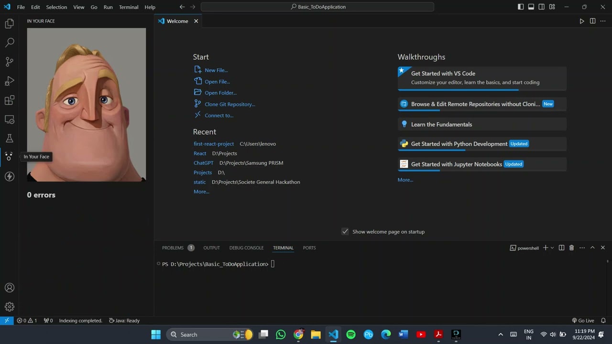
Task: Open recent ChatGPT project
Action: click(203, 163)
